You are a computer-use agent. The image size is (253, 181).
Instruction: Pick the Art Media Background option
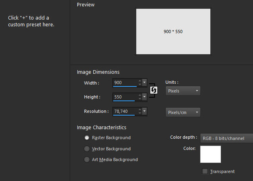(87, 159)
